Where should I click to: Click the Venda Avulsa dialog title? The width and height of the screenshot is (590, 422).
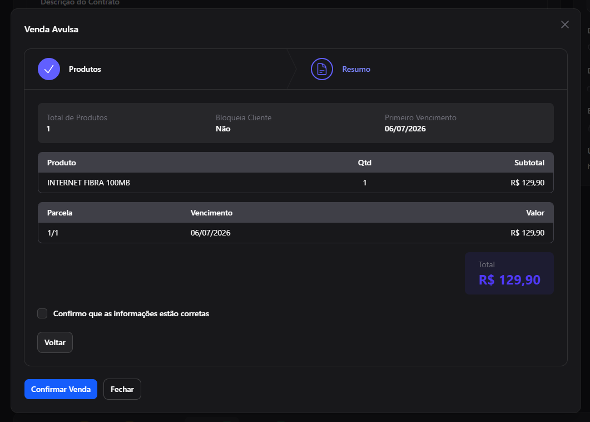click(52, 30)
